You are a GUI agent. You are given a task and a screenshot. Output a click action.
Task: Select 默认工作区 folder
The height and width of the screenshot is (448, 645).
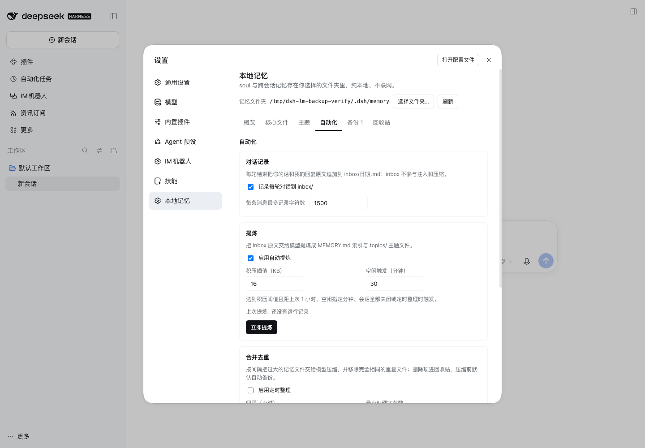[x=63, y=168]
